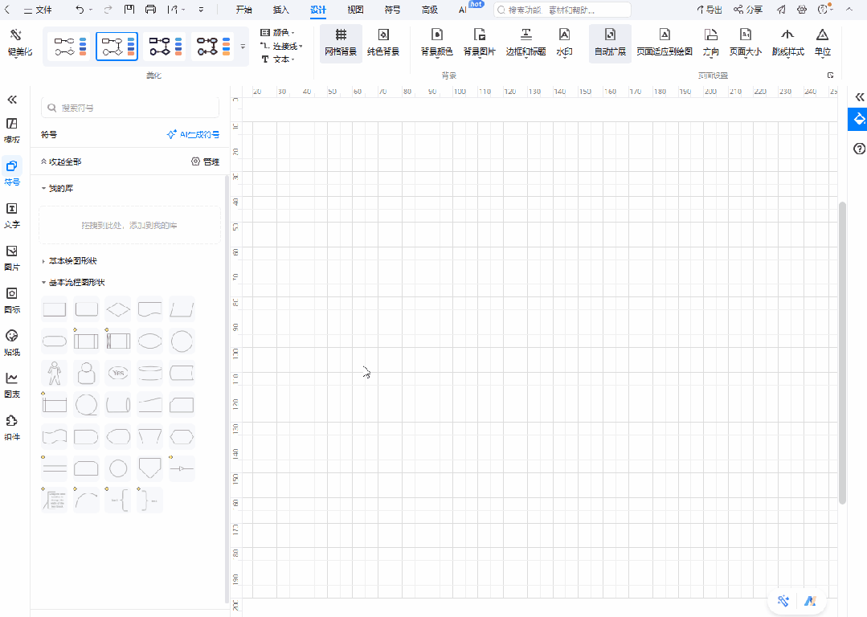Click the AI生成符号 link
This screenshot has width=867, height=617.
click(193, 135)
